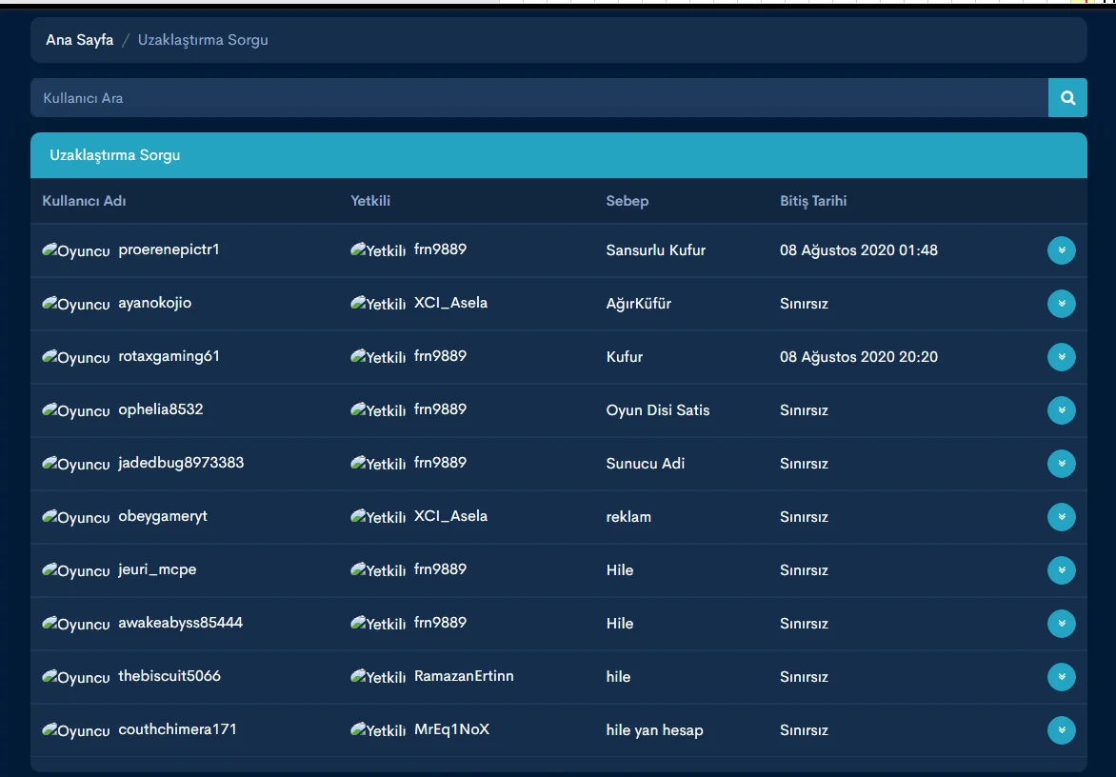Screen dimensions: 1116x777
Task: Open player profile couthchimera171
Action: click(177, 729)
